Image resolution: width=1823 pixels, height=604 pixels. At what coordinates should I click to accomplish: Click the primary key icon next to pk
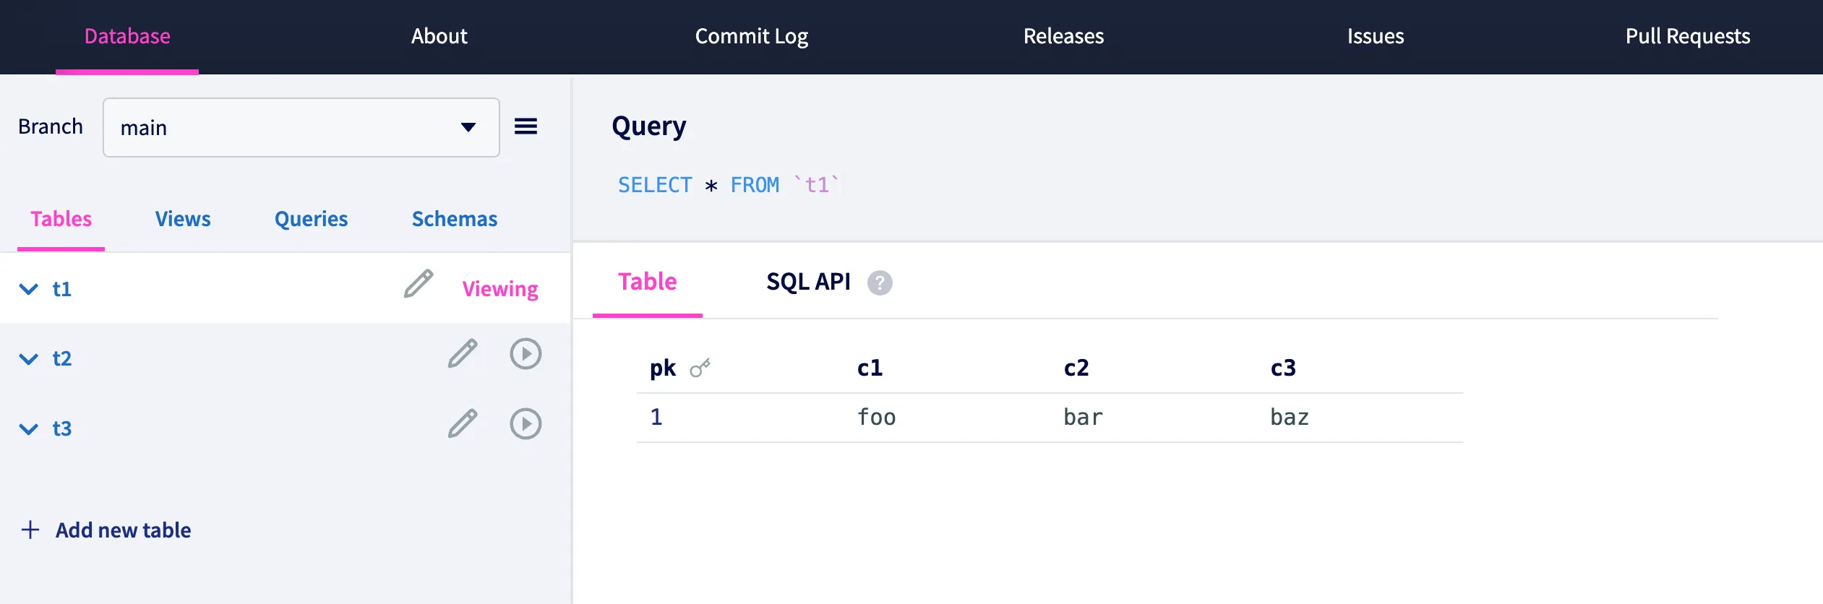[700, 368]
